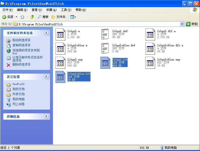Open the GnuWin32 link in other places
The image size is (200, 151).
[18, 84]
